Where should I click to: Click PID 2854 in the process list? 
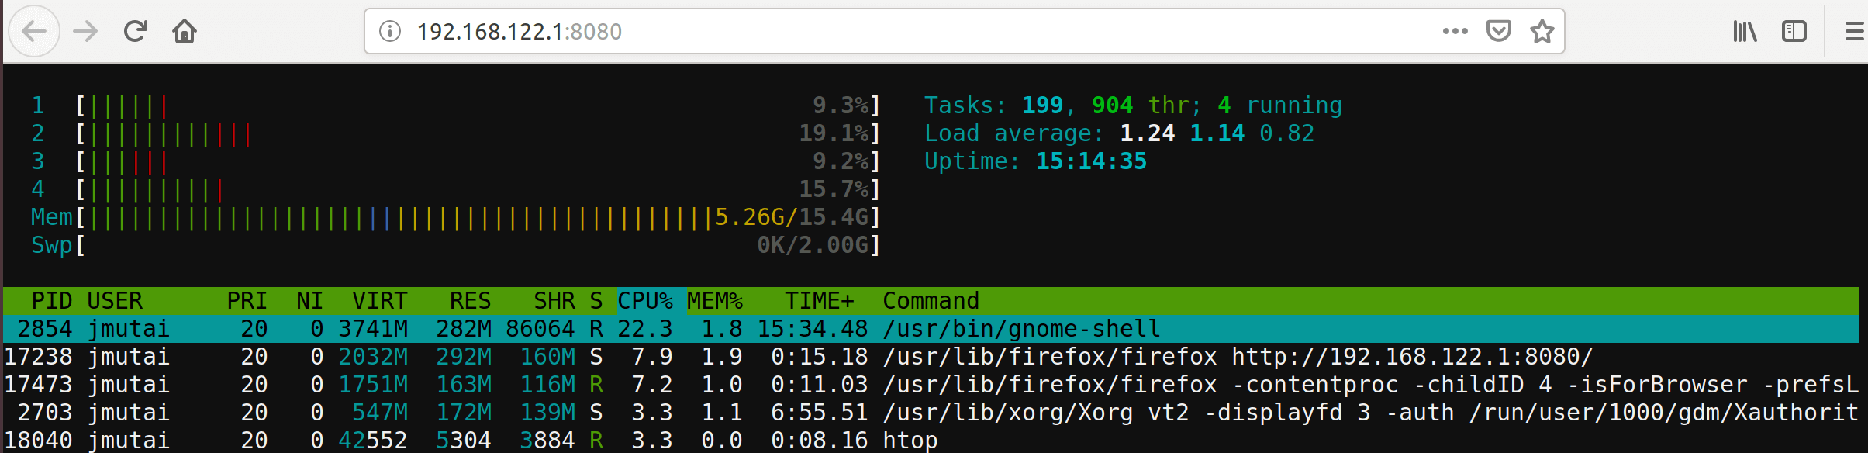pos(45,329)
